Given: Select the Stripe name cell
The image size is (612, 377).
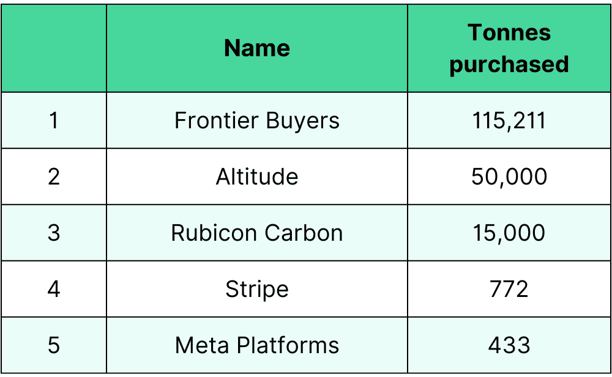Looking at the screenshot, I should point(257,289).
